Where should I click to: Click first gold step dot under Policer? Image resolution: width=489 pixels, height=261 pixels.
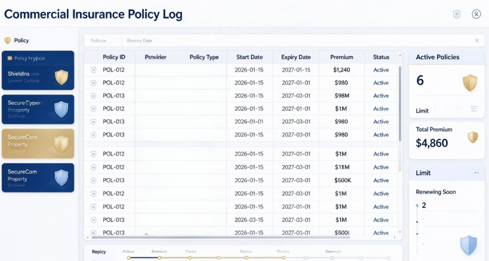coord(129,258)
